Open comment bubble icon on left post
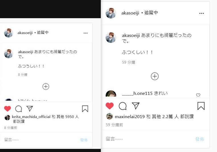The image size is (217, 152). click(19, 109)
